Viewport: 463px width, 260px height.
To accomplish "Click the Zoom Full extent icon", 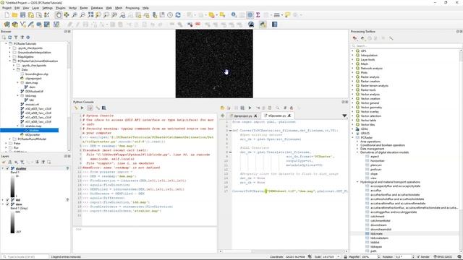I will [90, 15].
